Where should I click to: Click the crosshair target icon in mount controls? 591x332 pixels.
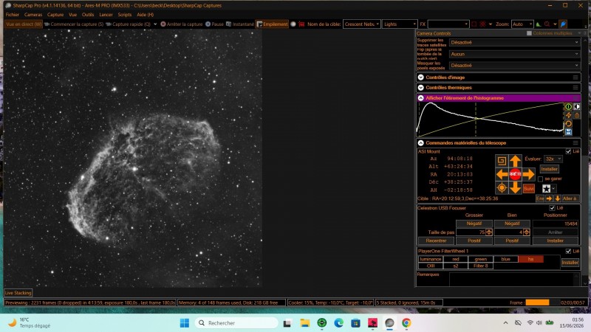[502, 188]
